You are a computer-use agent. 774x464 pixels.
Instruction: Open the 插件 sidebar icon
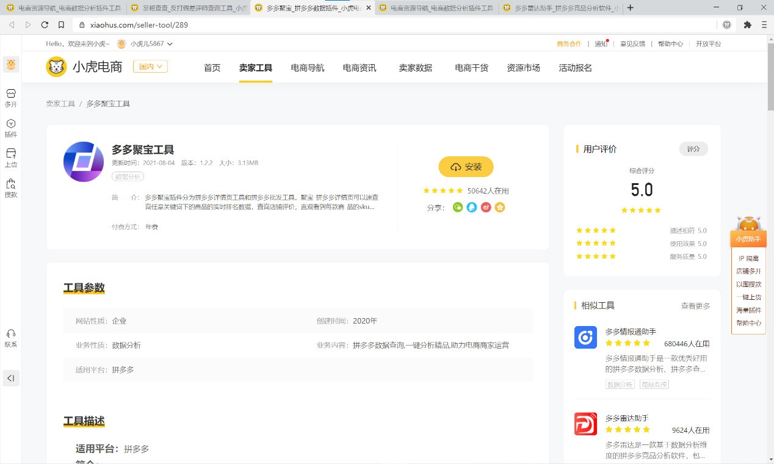coord(10,128)
